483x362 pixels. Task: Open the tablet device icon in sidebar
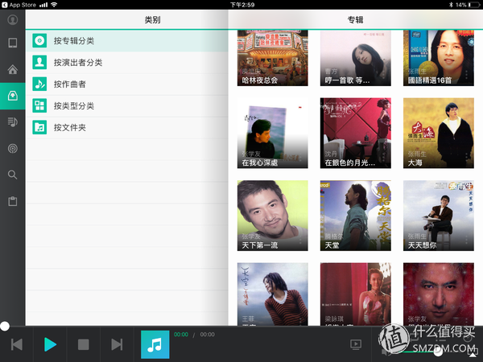13,43
